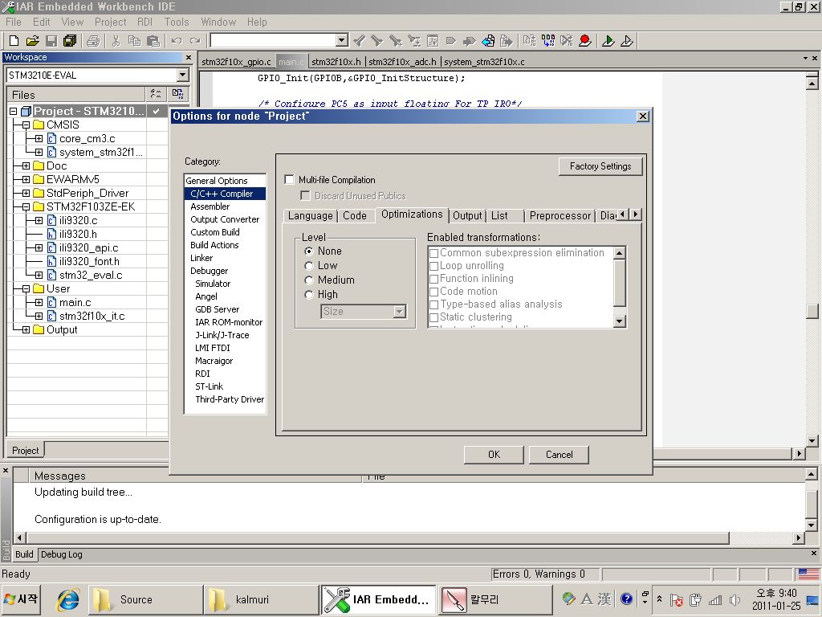This screenshot has width=822, height=617.
Task: Click the Undo arrow icon
Action: coord(177,40)
